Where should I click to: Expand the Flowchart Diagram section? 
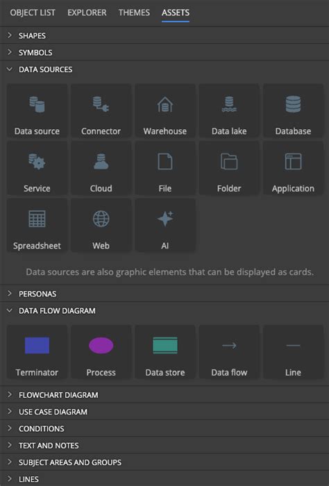[164, 395]
